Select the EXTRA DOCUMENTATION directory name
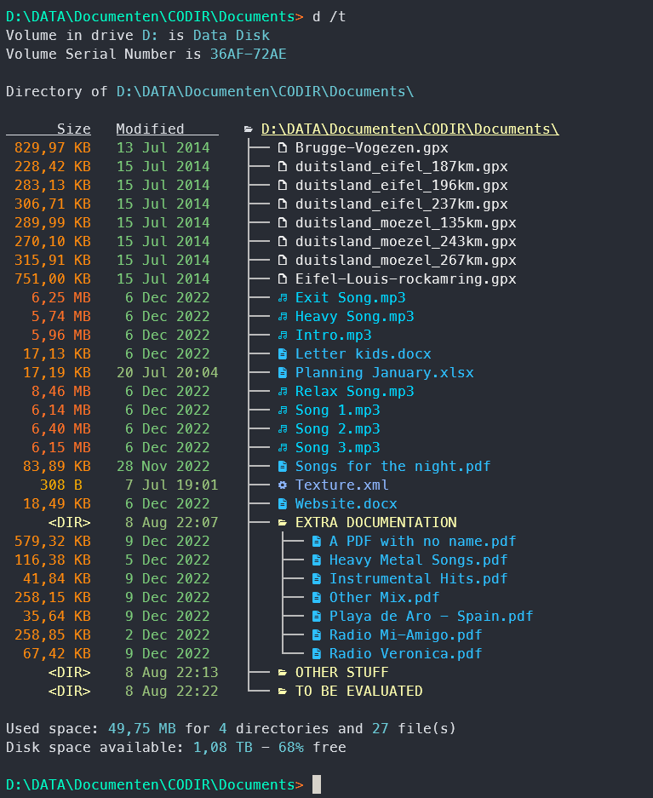 375,523
